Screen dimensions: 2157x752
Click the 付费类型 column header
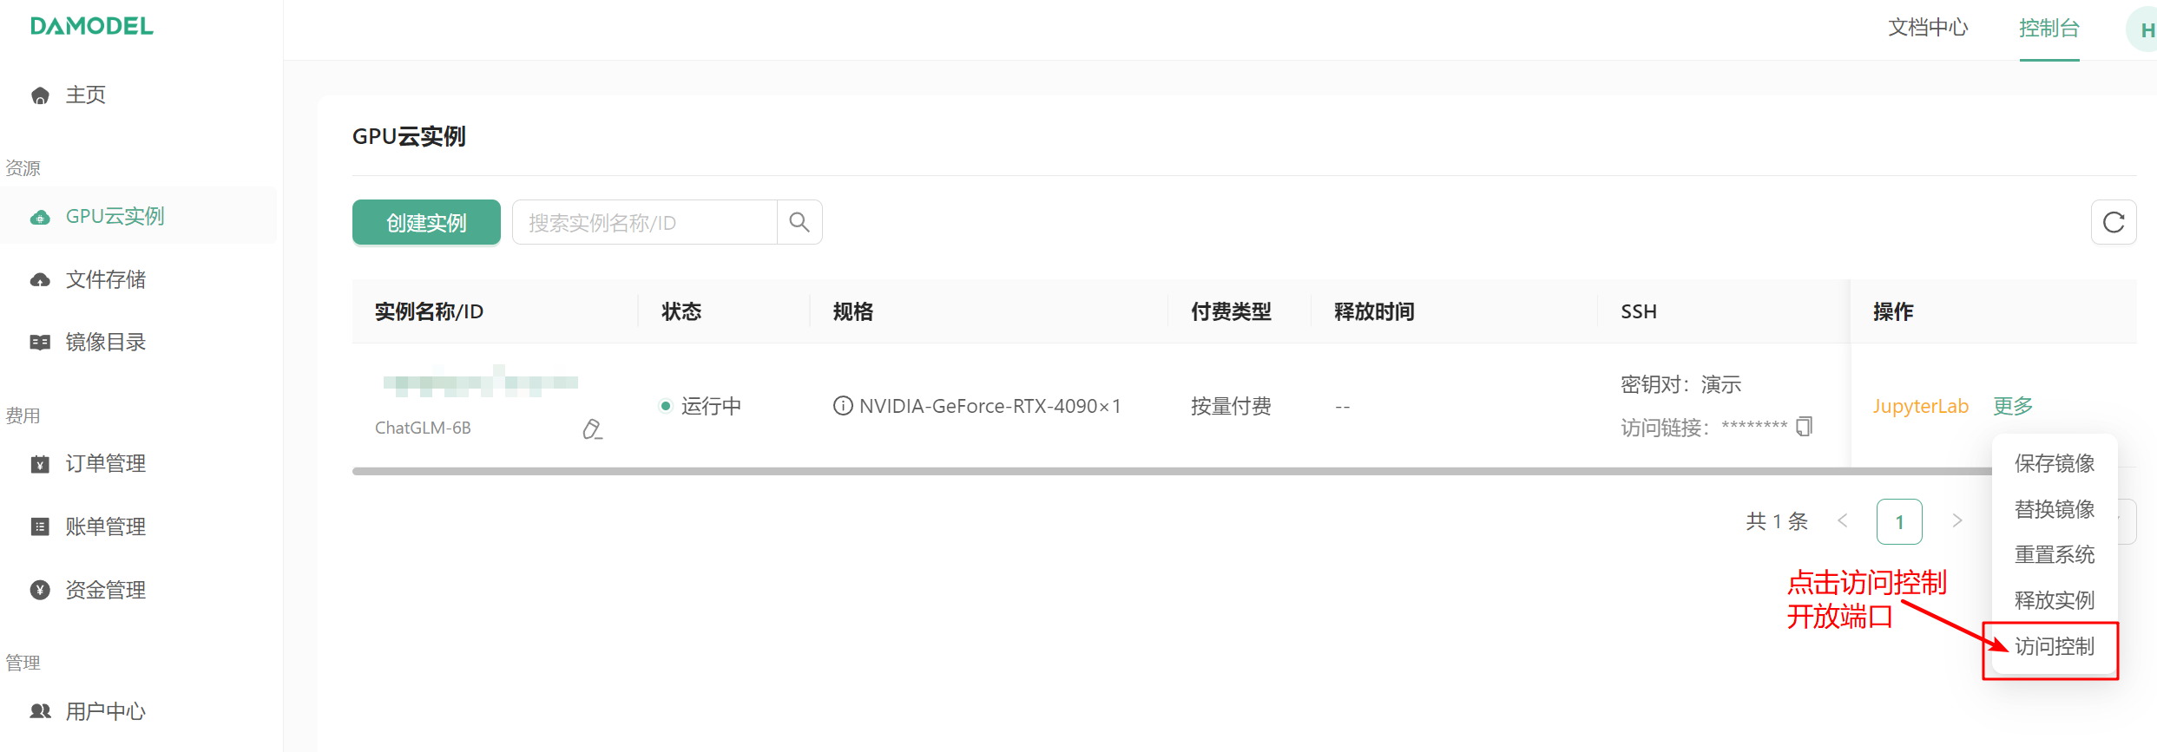[1231, 311]
